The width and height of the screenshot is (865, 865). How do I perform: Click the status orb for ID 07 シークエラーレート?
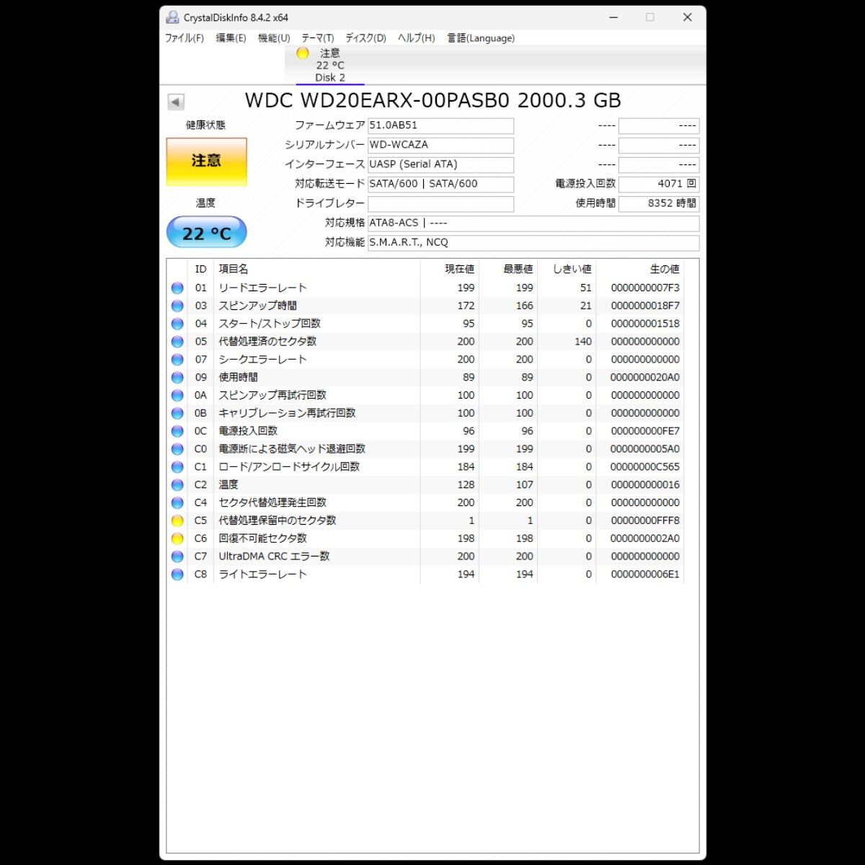coord(177,359)
